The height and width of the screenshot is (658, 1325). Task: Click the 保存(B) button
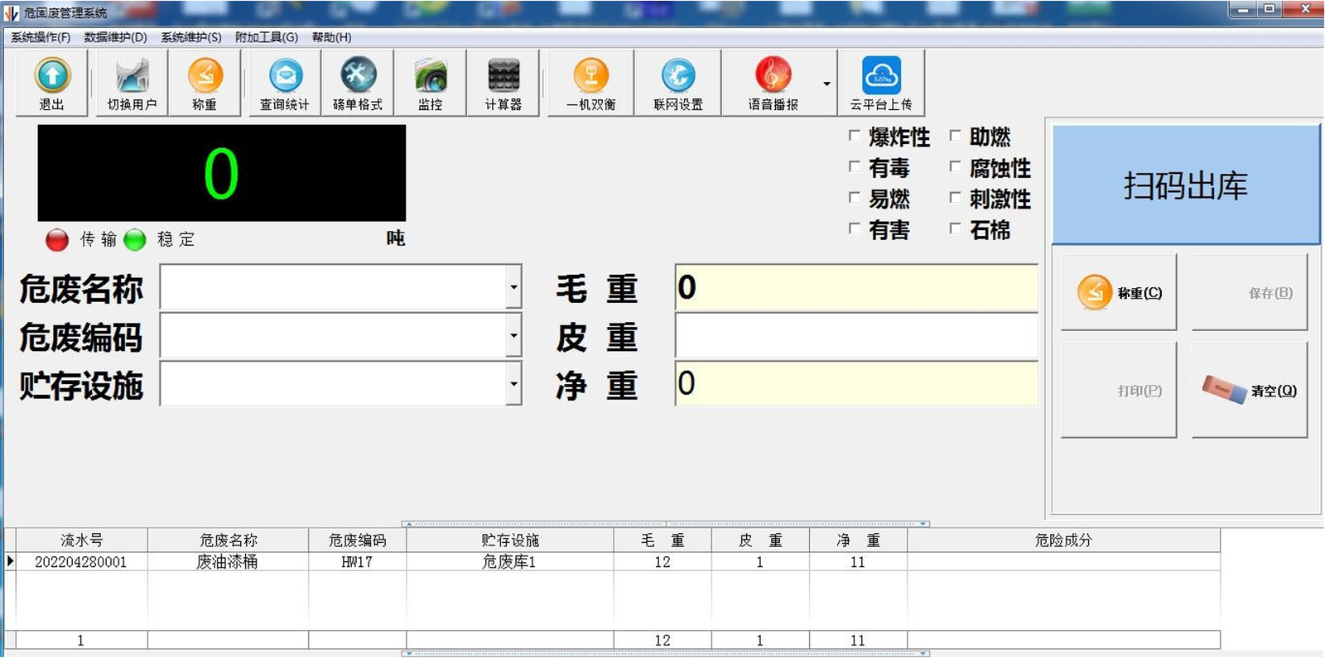[x=1250, y=292]
